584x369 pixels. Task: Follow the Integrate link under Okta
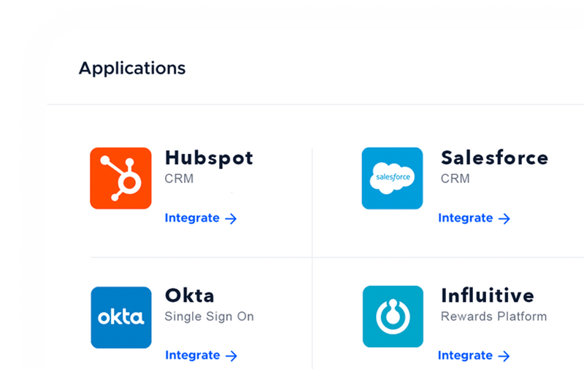(193, 355)
